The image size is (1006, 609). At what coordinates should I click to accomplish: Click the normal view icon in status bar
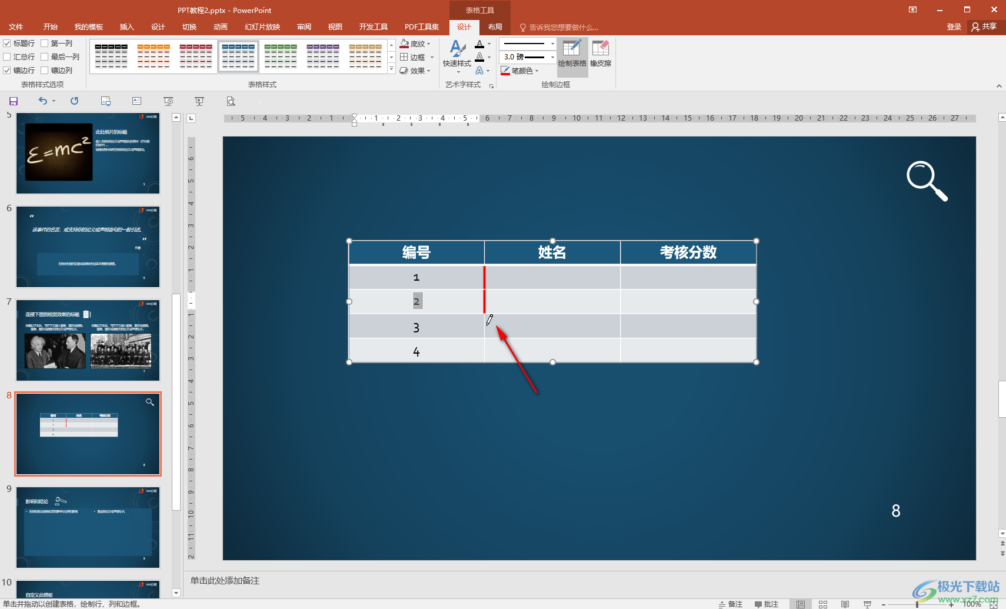(x=801, y=604)
